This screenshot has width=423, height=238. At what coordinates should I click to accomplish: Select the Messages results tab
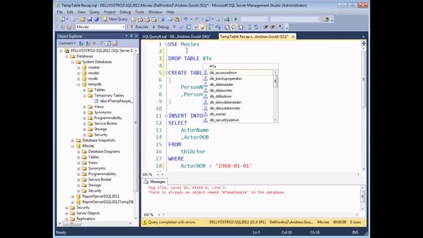coord(155,182)
